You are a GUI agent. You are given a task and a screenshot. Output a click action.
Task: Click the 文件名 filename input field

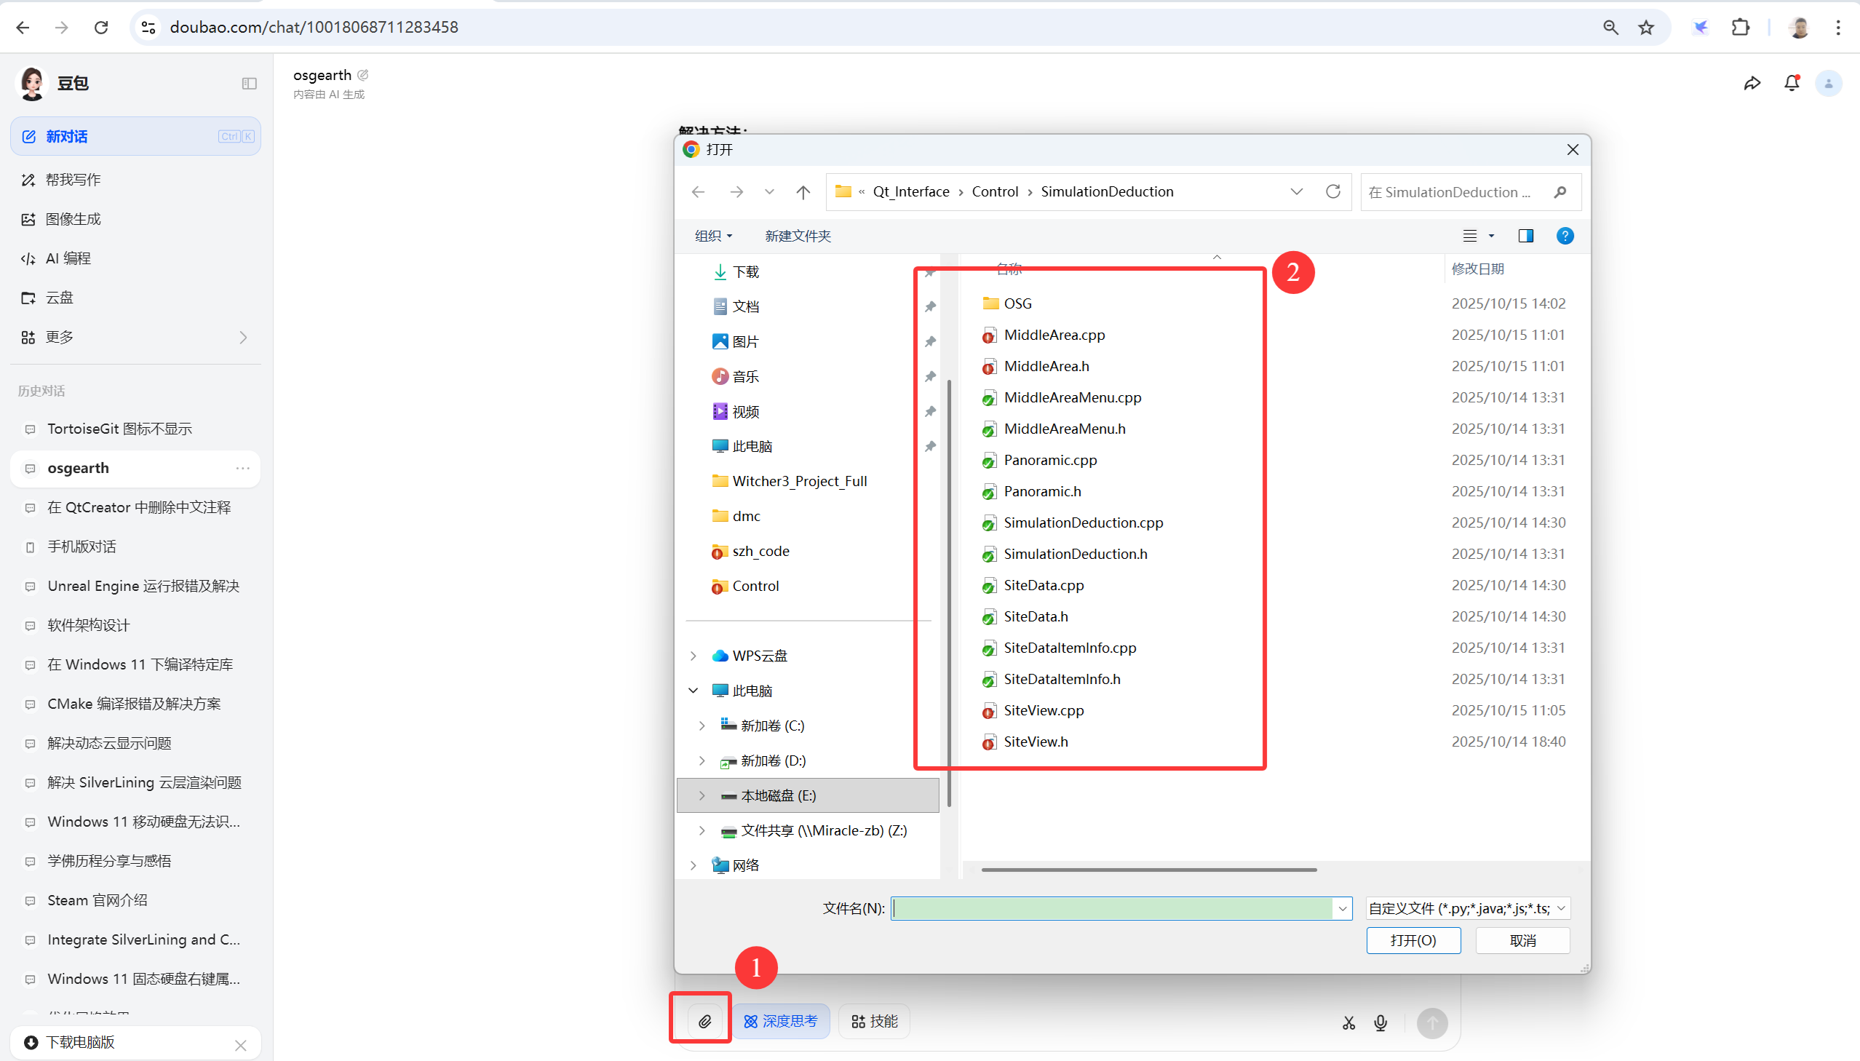coord(1111,909)
